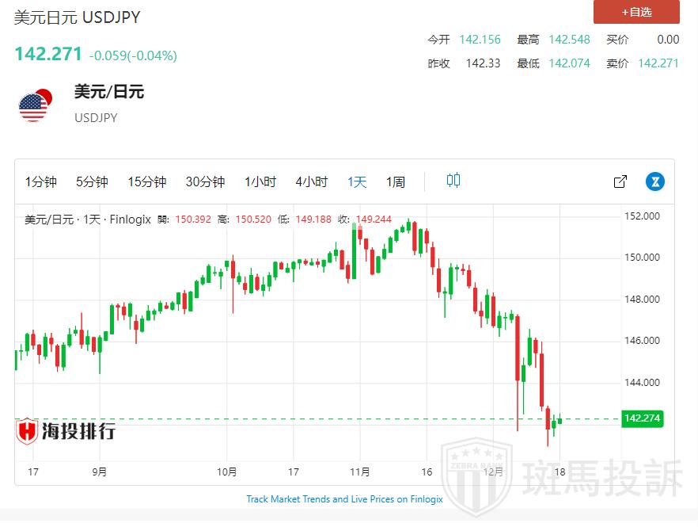Screen dimensions: 698x527
Task: Select the active 1天 timeframe
Action: [357, 182]
